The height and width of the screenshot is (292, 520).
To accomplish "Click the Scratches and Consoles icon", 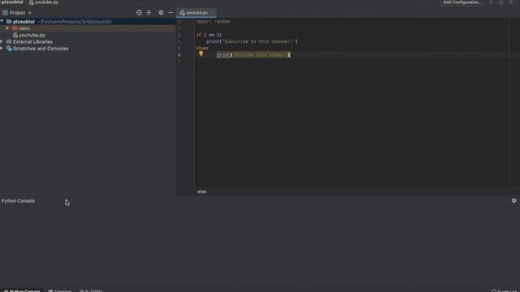I will (x=9, y=49).
